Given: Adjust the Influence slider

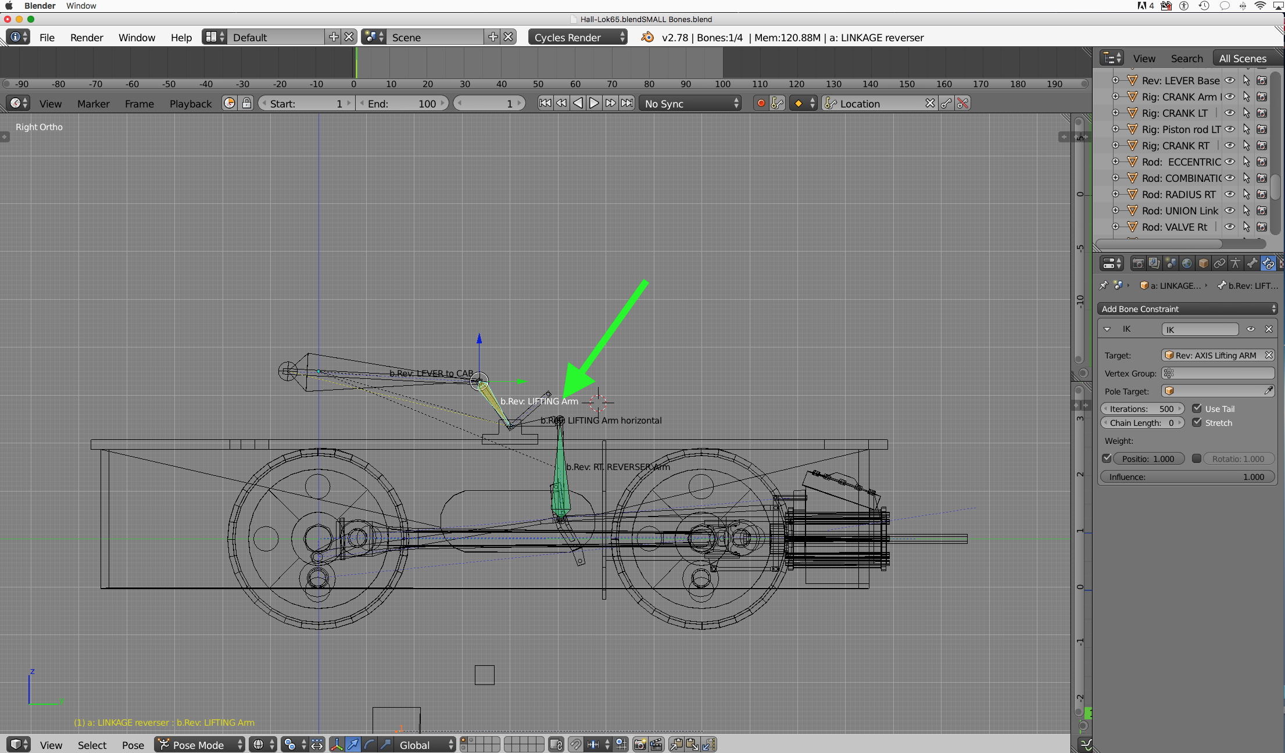Looking at the screenshot, I should click(x=1187, y=476).
